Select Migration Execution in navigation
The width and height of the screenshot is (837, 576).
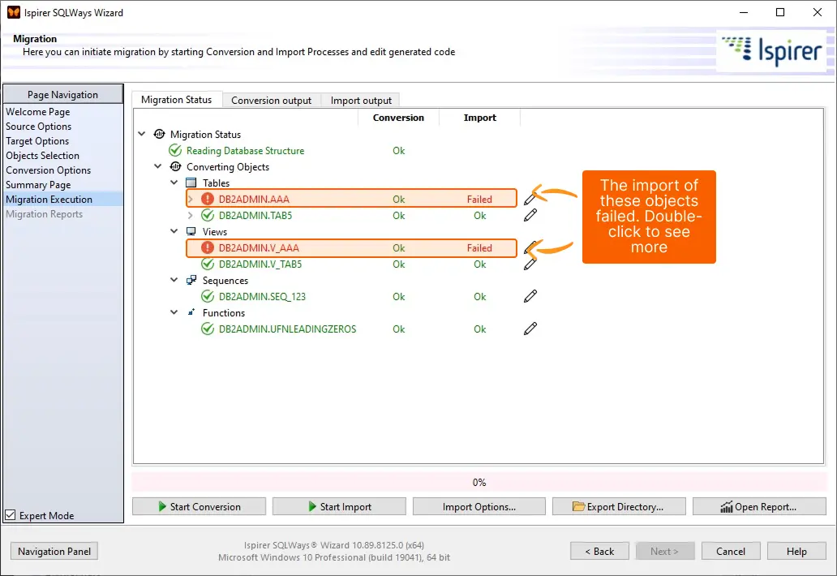63,199
